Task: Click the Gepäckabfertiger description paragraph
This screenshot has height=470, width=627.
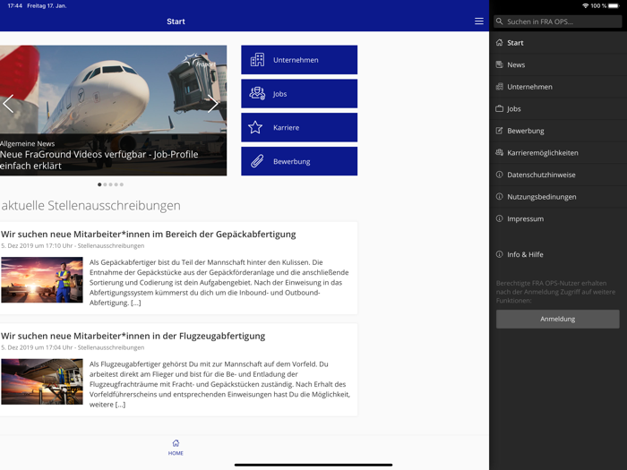Action: coord(219,283)
